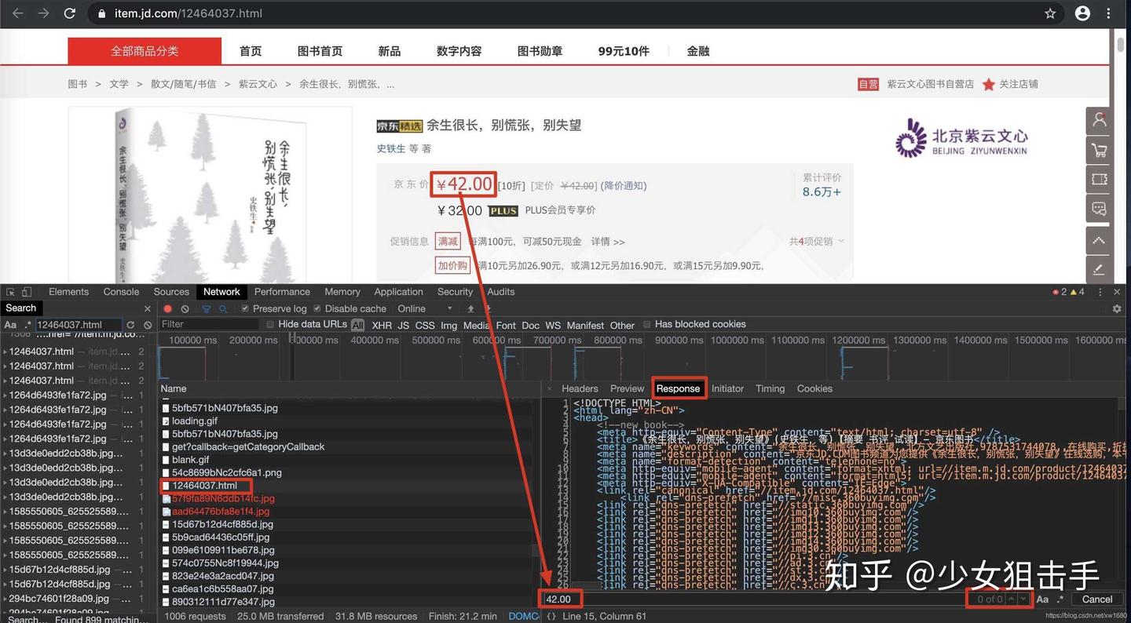Cancel the response find bar
1131x623 pixels.
tap(1097, 599)
